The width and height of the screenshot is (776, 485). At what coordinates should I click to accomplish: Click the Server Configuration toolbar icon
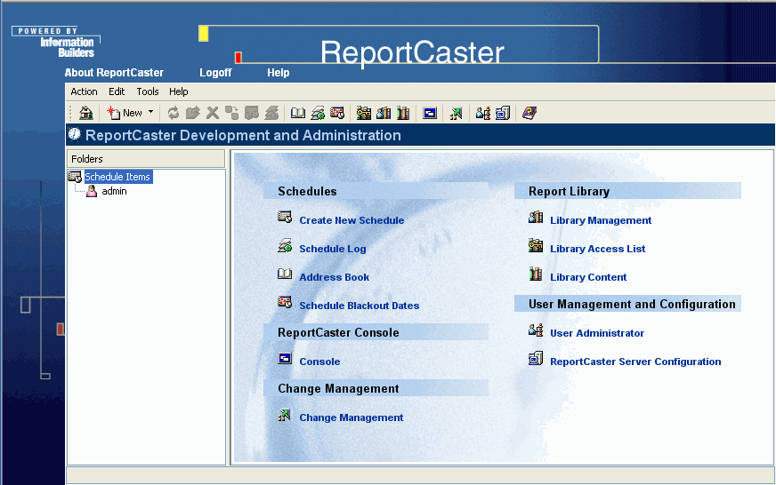tap(503, 113)
